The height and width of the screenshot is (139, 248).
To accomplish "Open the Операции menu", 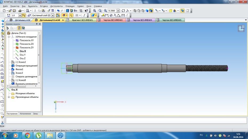I will point(70,6).
